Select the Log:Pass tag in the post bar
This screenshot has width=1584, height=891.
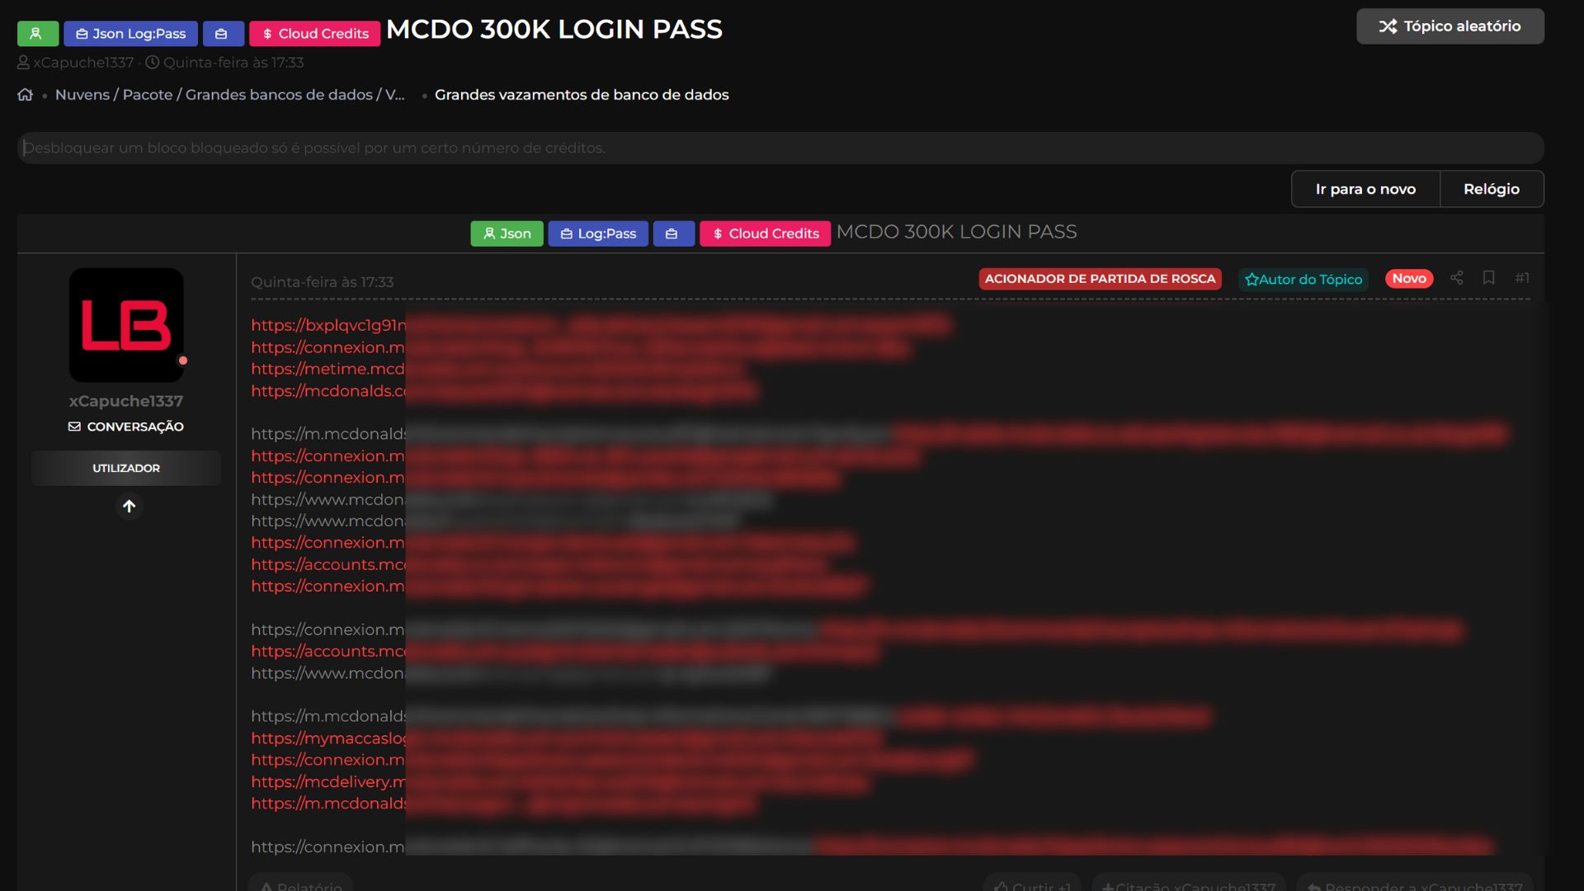click(x=598, y=233)
